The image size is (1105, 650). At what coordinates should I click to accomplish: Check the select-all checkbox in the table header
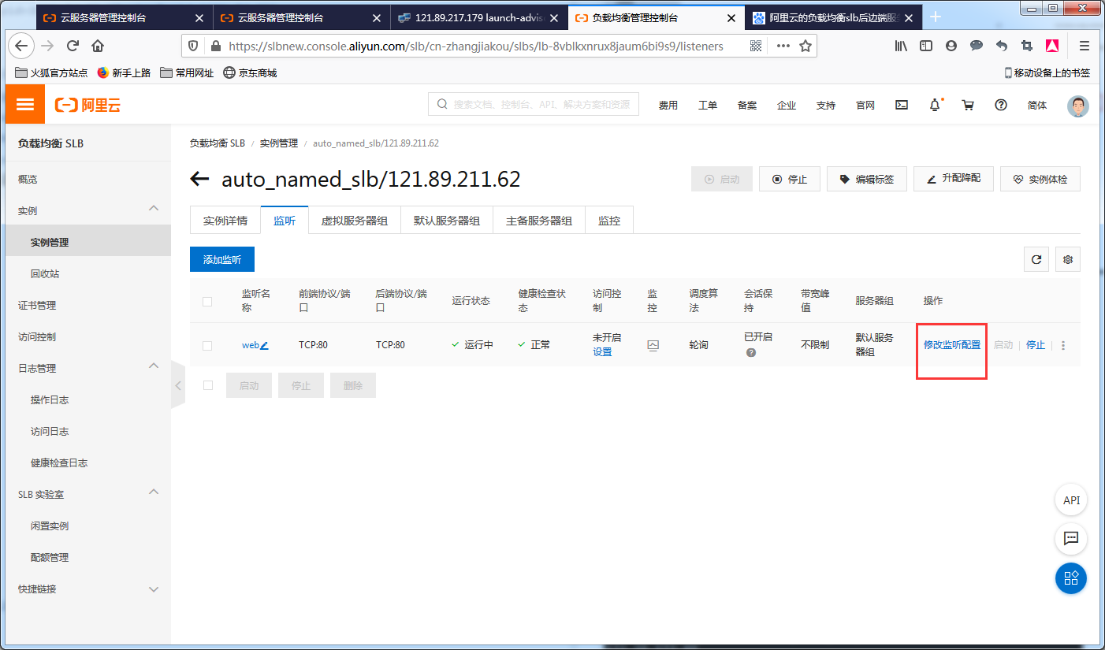click(x=208, y=300)
